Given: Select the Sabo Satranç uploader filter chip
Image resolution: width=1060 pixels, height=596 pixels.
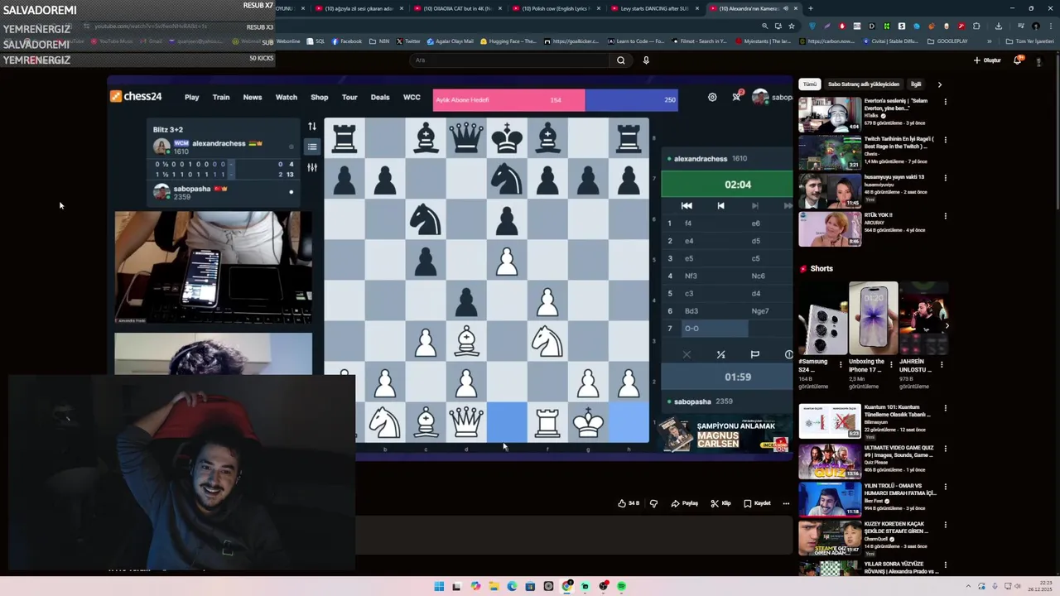Looking at the screenshot, I should click(864, 84).
